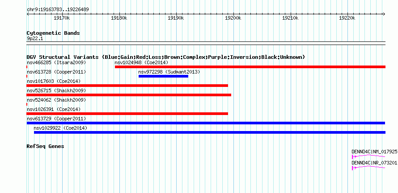Click the red bar for nsv1024948
Screen dimensions: 398x193
pos(250,67)
